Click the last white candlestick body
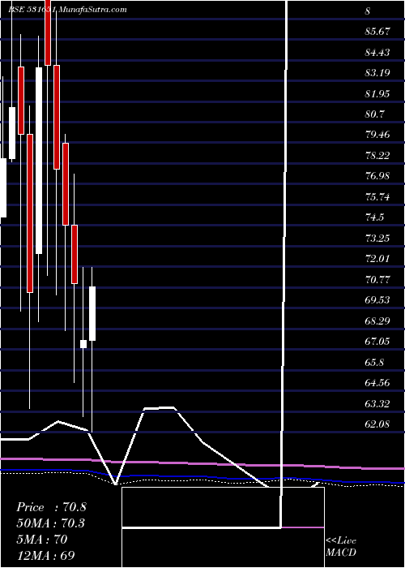The image size is (405, 568). (x=92, y=314)
